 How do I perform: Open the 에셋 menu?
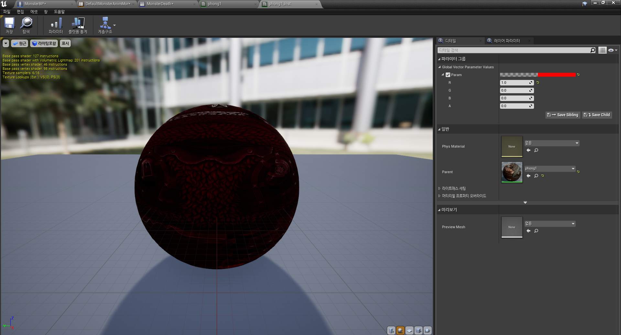click(34, 12)
